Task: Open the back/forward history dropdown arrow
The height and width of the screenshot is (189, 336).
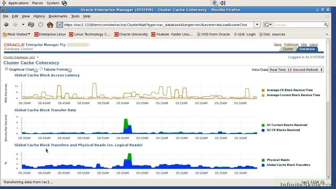Action: (x=23, y=25)
